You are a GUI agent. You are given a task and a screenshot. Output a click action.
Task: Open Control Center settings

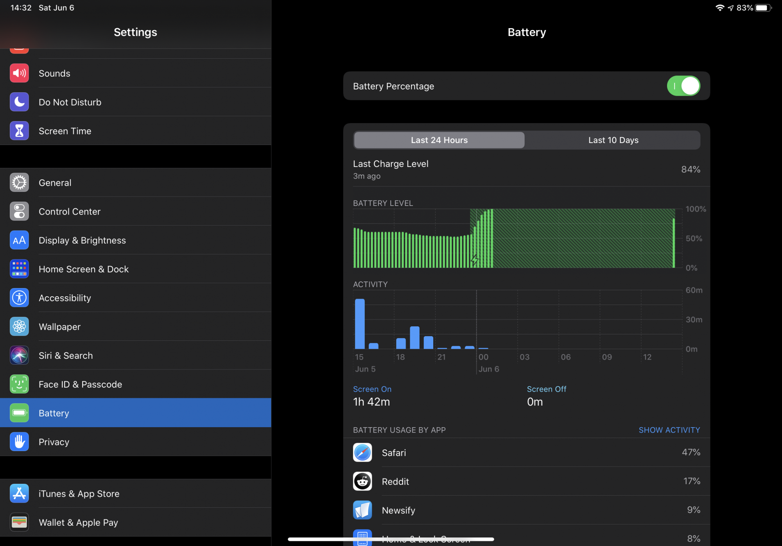136,211
